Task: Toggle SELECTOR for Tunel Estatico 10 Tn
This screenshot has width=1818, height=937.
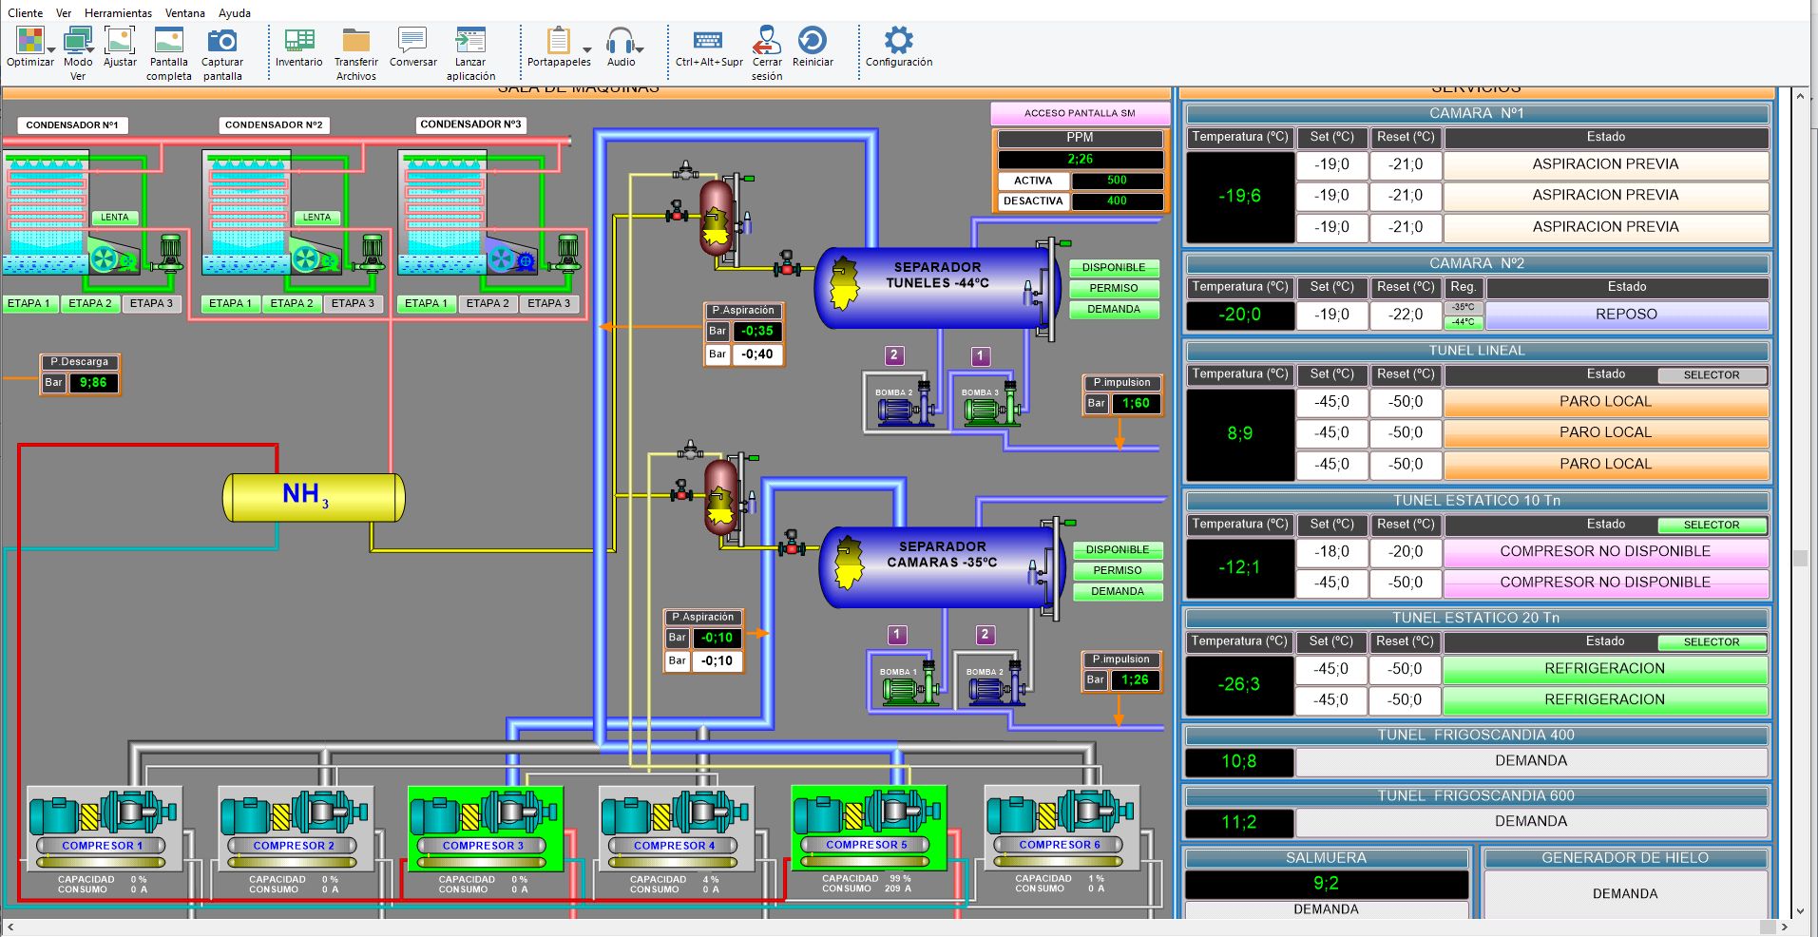Action: coord(1711,526)
